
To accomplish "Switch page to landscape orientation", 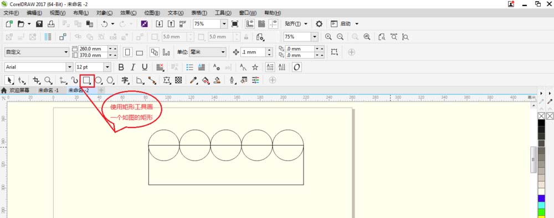I will pos(140,52).
